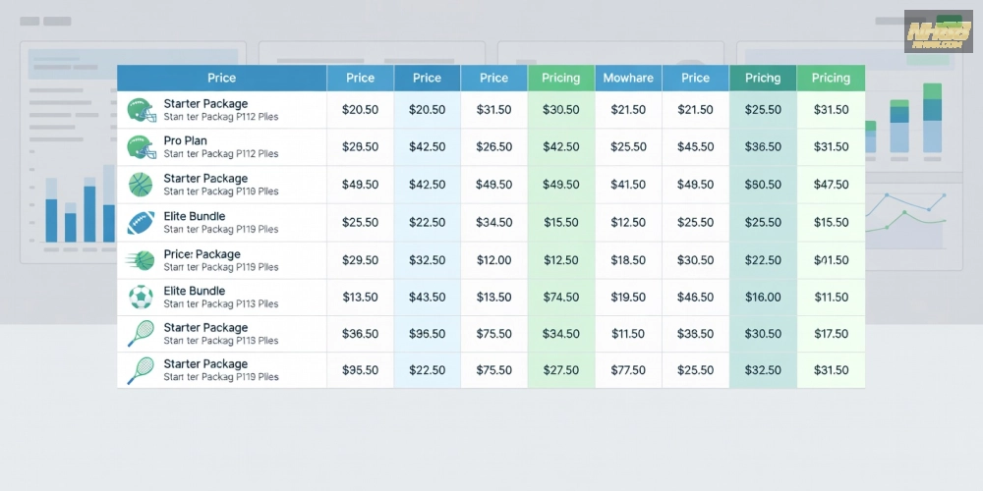This screenshot has height=491, width=983.
Task: Select the Mowhare column header
Action: click(628, 79)
